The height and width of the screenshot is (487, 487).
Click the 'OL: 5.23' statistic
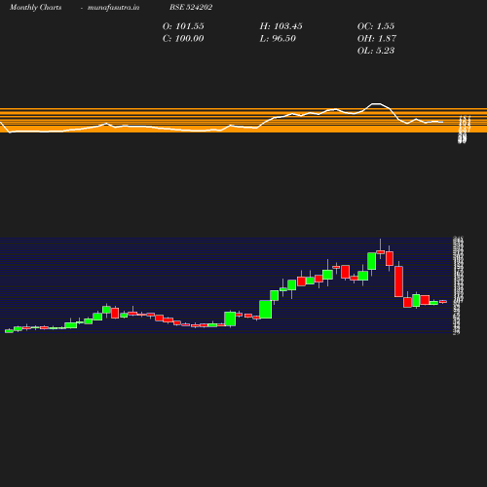(376, 51)
